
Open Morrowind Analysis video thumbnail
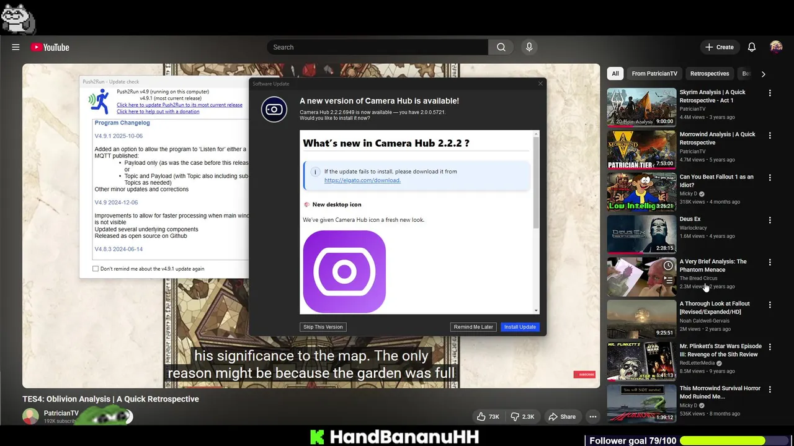point(641,149)
